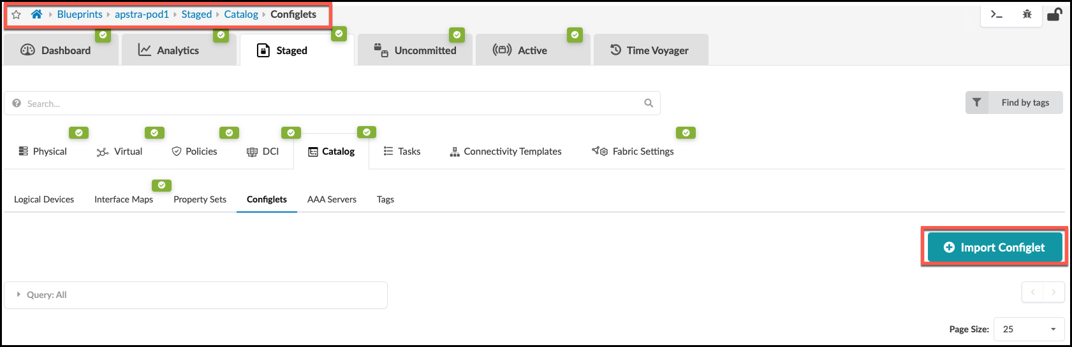Go to previous page arrow

tap(1032, 292)
